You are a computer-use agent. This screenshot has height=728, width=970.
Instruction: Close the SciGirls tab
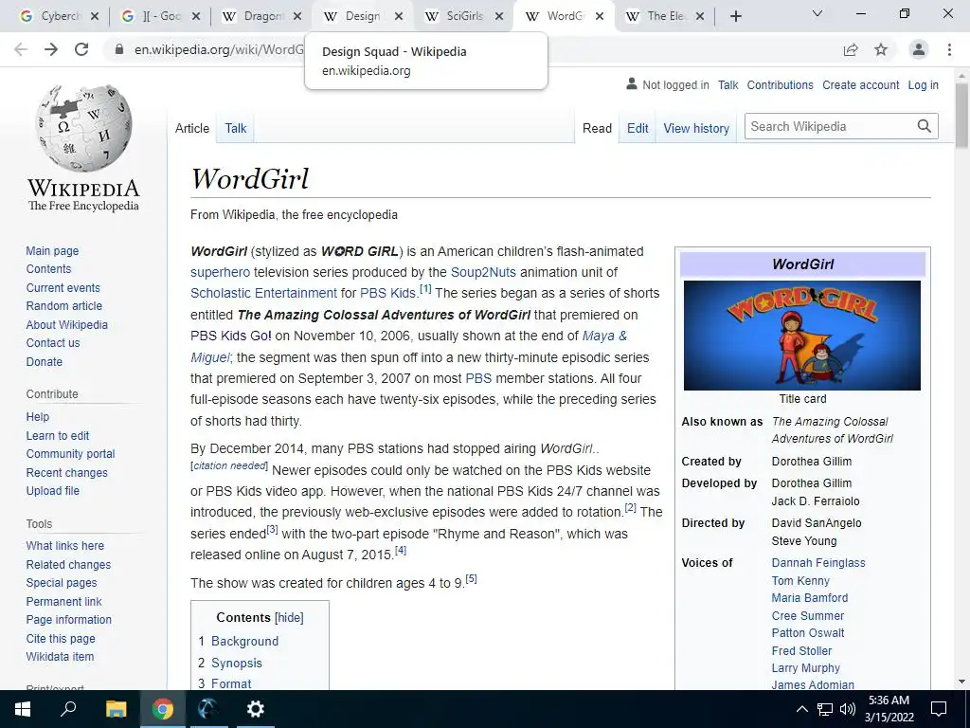point(499,17)
